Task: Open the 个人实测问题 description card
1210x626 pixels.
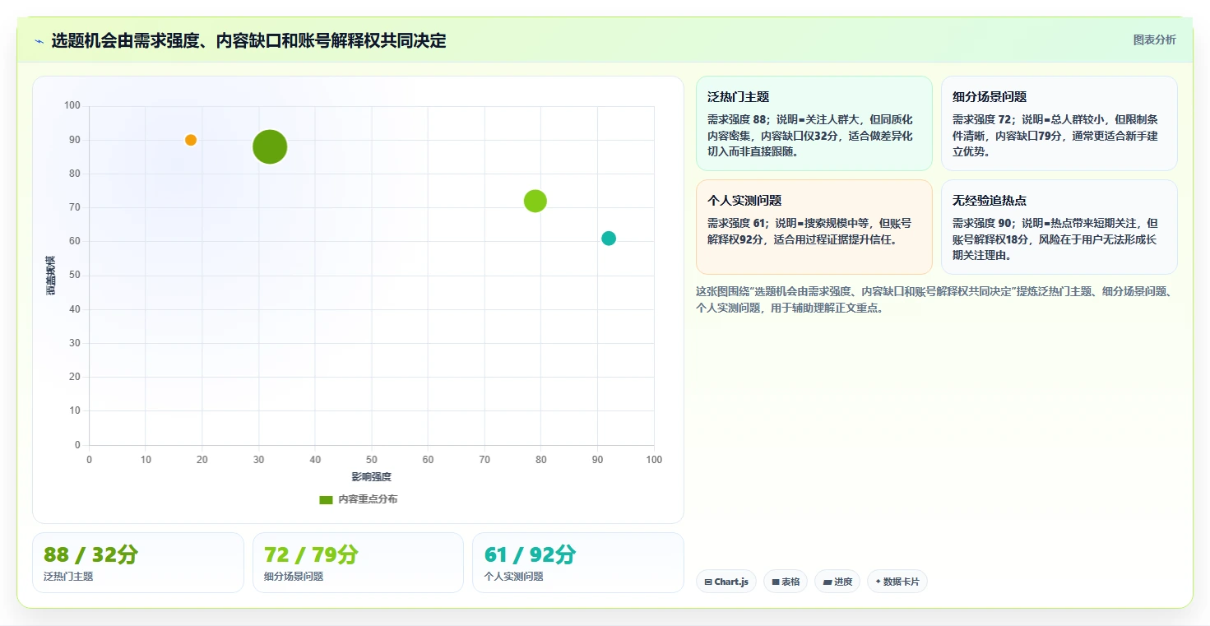Action: coord(814,227)
